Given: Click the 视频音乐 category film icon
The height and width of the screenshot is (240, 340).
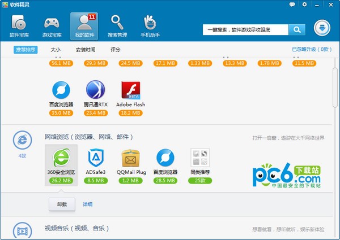Looking at the screenshot, I should click(x=22, y=231).
